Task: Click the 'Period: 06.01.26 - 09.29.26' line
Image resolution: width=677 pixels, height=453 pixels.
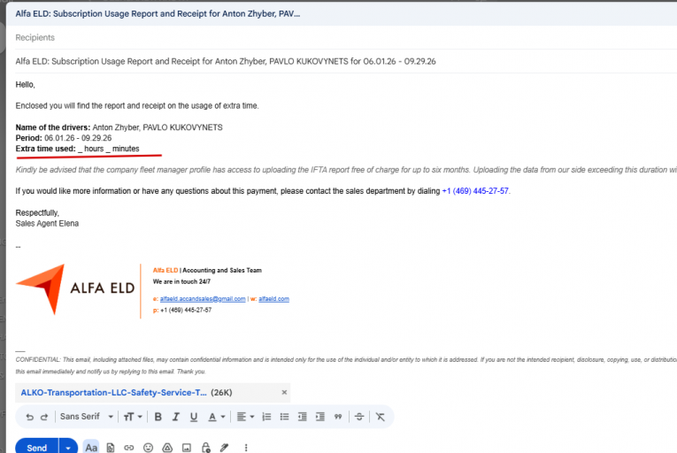Action: pos(64,138)
